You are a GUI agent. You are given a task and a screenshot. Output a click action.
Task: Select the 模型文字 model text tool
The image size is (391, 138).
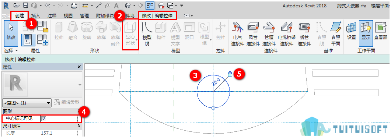(175, 34)
